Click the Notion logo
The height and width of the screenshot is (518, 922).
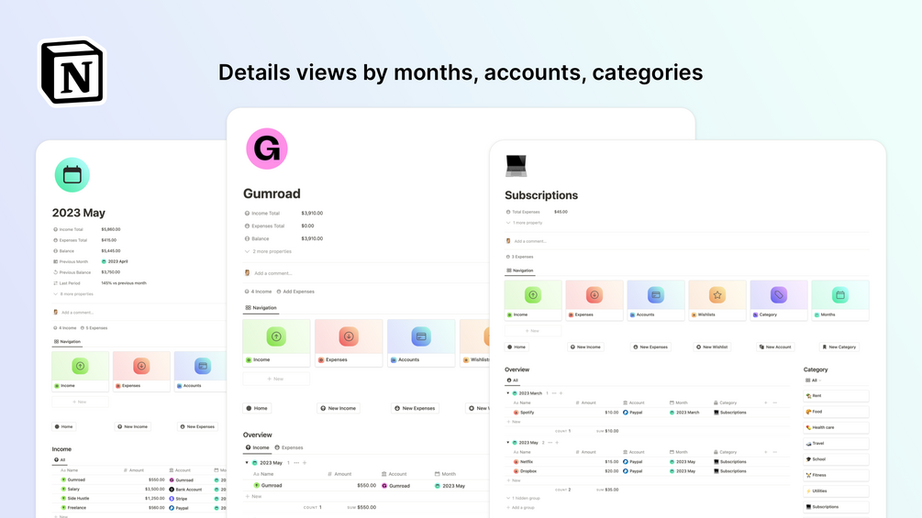(72, 72)
